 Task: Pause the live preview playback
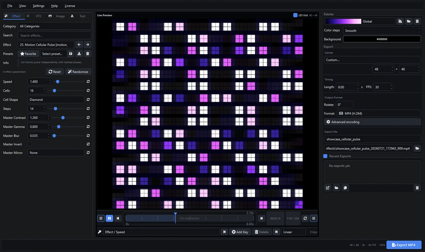109,218
